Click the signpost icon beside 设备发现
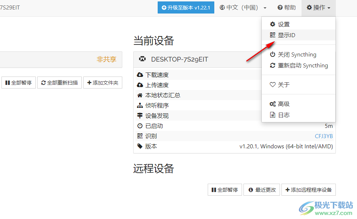The height and width of the screenshot is (219, 357). pyautogui.click(x=140, y=116)
